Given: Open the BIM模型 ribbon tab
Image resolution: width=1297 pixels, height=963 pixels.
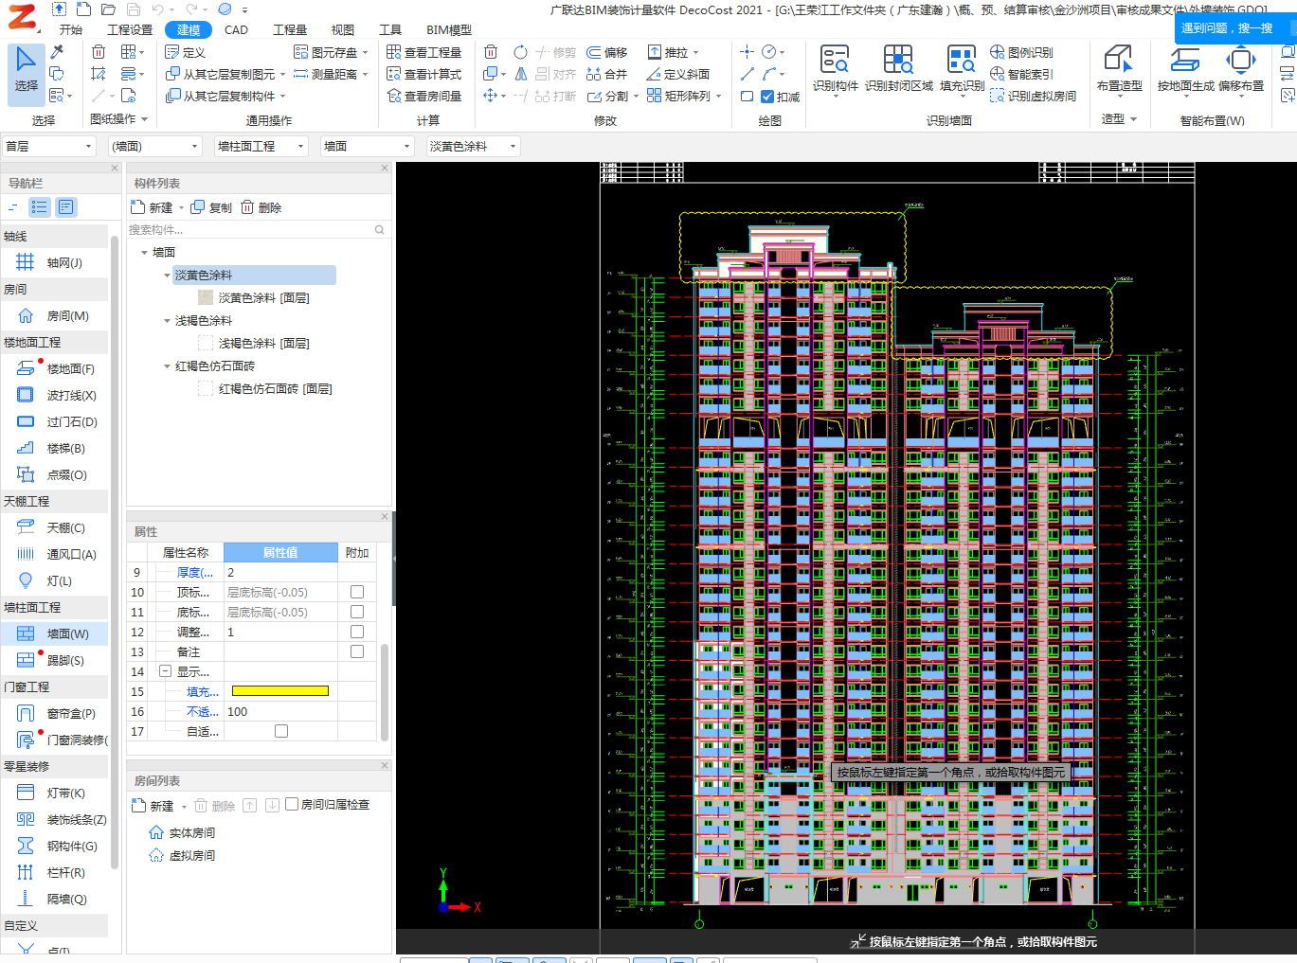Looking at the screenshot, I should [449, 30].
